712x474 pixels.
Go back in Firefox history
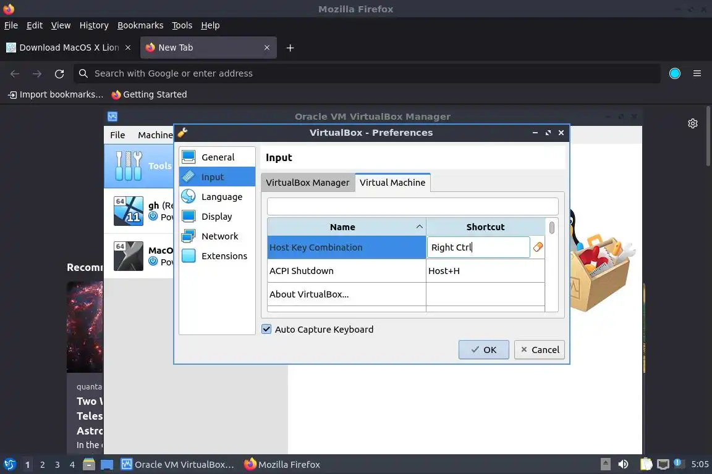click(15, 73)
